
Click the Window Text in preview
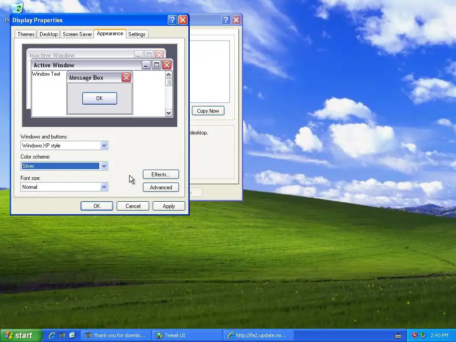pyautogui.click(x=46, y=74)
